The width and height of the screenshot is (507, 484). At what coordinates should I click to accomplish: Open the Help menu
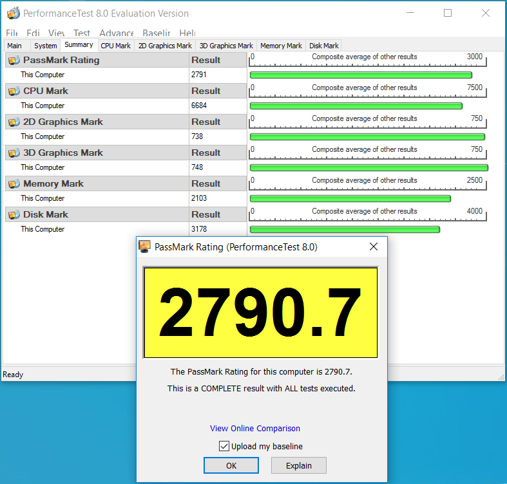coord(187,33)
